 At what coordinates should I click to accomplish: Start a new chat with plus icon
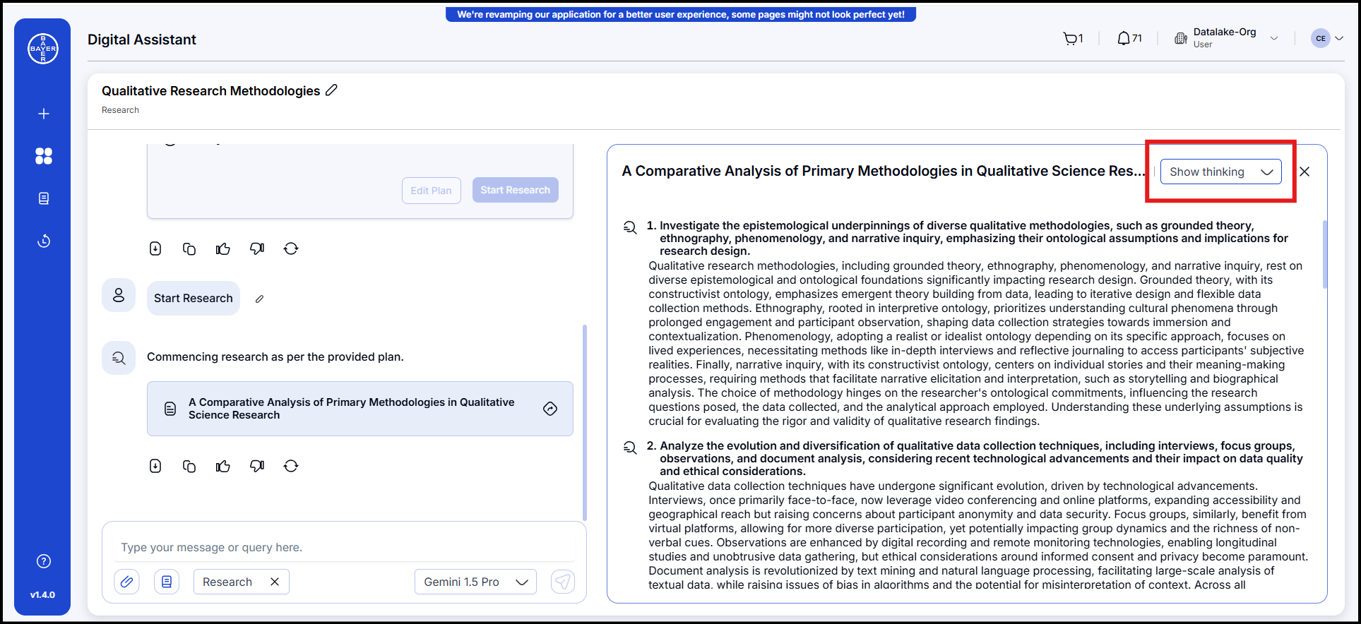click(44, 114)
